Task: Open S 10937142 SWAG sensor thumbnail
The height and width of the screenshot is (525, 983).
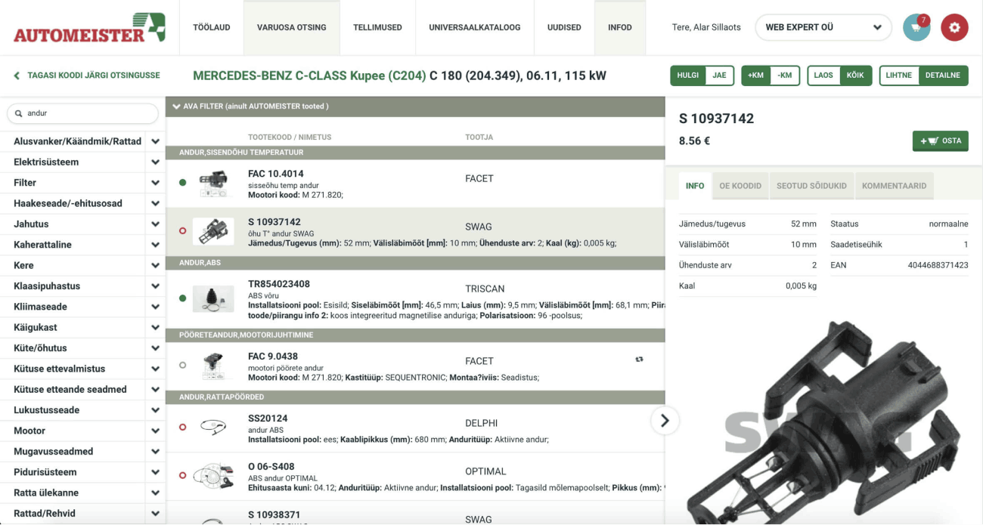Action: point(213,232)
